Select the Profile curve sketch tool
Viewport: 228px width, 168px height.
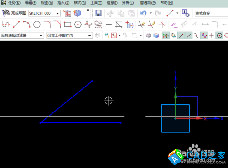click(x=6, y=25)
